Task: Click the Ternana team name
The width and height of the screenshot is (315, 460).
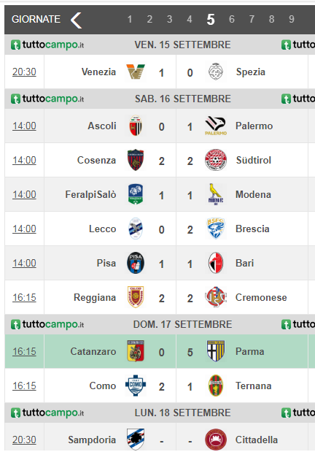Action: [x=254, y=386]
